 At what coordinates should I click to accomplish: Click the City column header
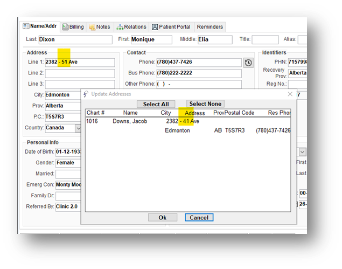coord(166,113)
